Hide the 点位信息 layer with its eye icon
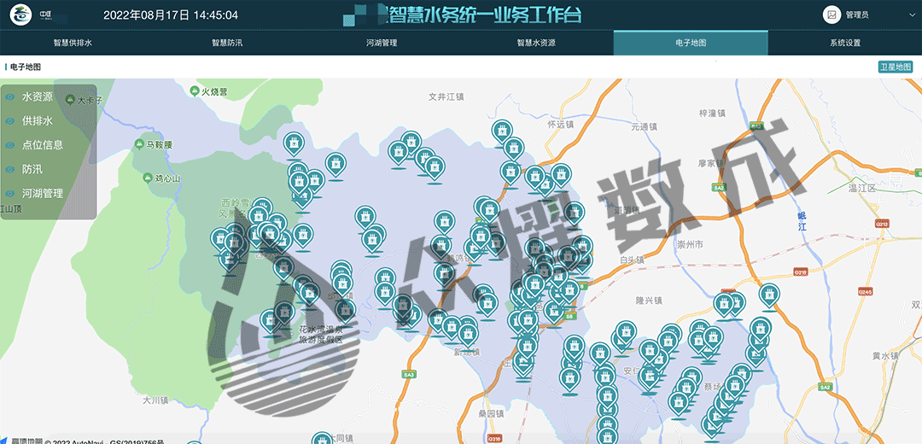Viewport: 922px width, 444px height. click(10, 144)
